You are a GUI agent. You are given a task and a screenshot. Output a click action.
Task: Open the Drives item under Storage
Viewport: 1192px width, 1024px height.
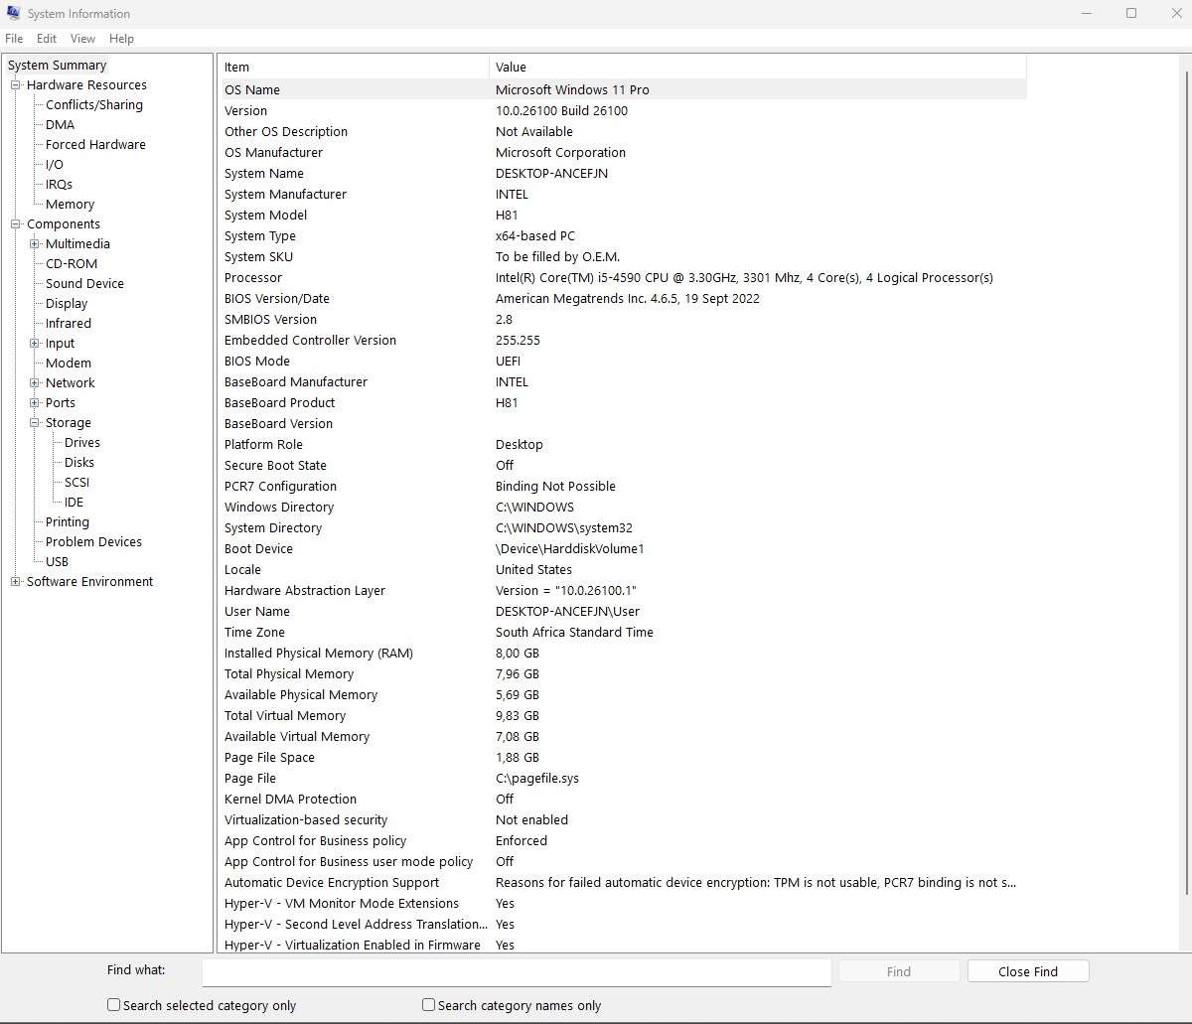81,442
